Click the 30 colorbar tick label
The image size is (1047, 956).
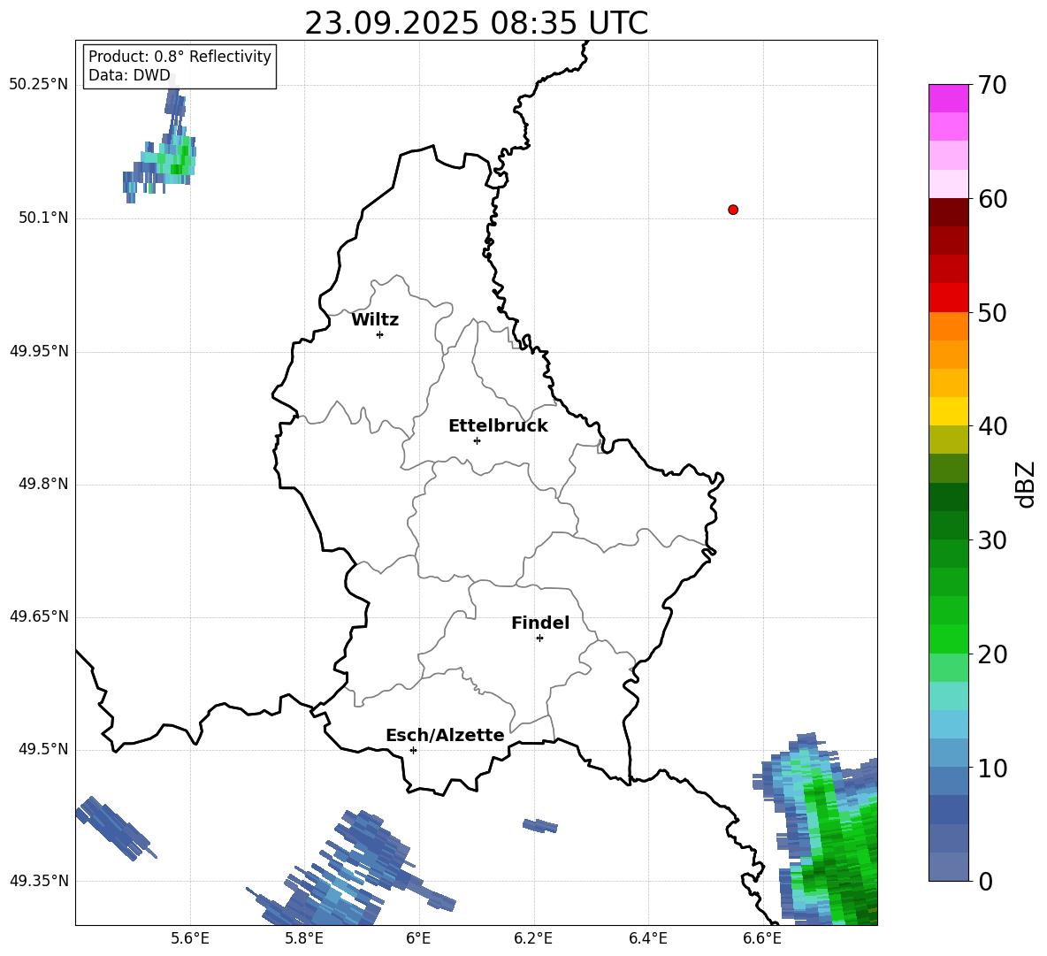(x=992, y=540)
